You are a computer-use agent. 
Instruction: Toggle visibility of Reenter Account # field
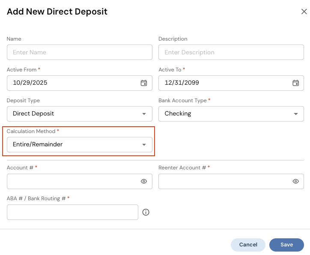[295, 181]
